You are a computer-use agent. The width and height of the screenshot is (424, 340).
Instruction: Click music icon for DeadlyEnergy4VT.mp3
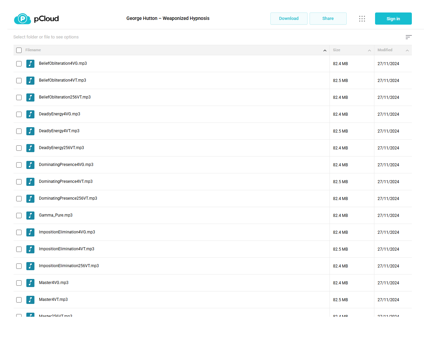click(x=30, y=131)
